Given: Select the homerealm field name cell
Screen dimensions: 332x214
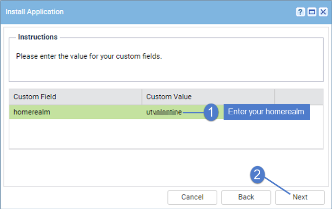Looking at the screenshot, I should point(75,112).
